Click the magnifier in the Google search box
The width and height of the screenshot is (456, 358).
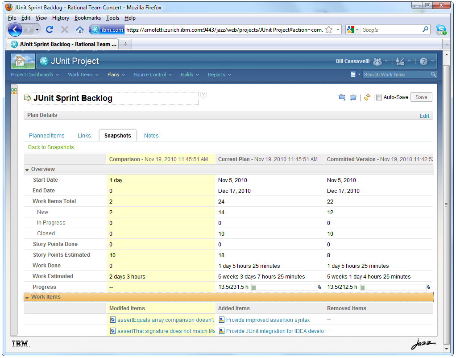pyautogui.click(x=426, y=29)
